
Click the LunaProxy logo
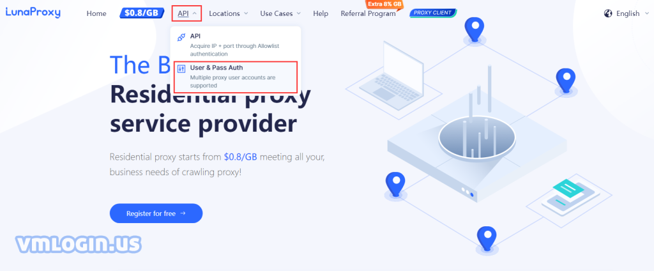pyautogui.click(x=33, y=13)
